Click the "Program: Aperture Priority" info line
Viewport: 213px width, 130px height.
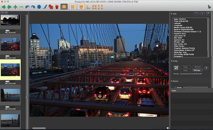(x=184, y=48)
